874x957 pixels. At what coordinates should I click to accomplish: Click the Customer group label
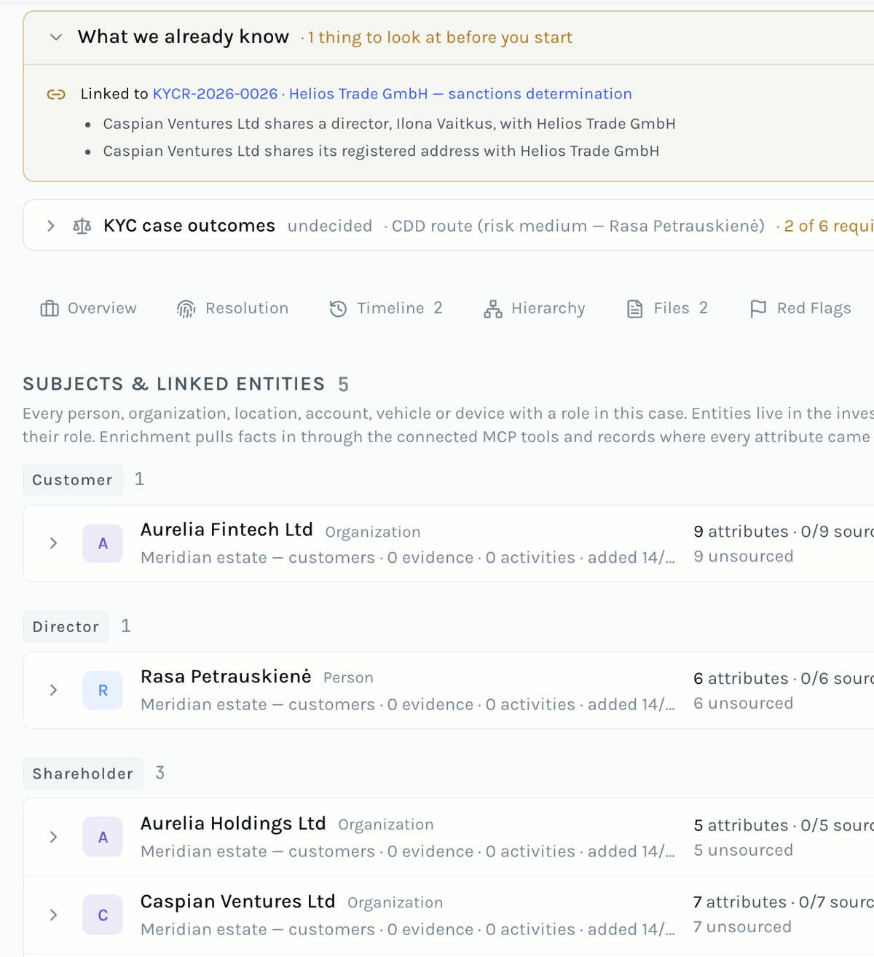click(x=73, y=480)
